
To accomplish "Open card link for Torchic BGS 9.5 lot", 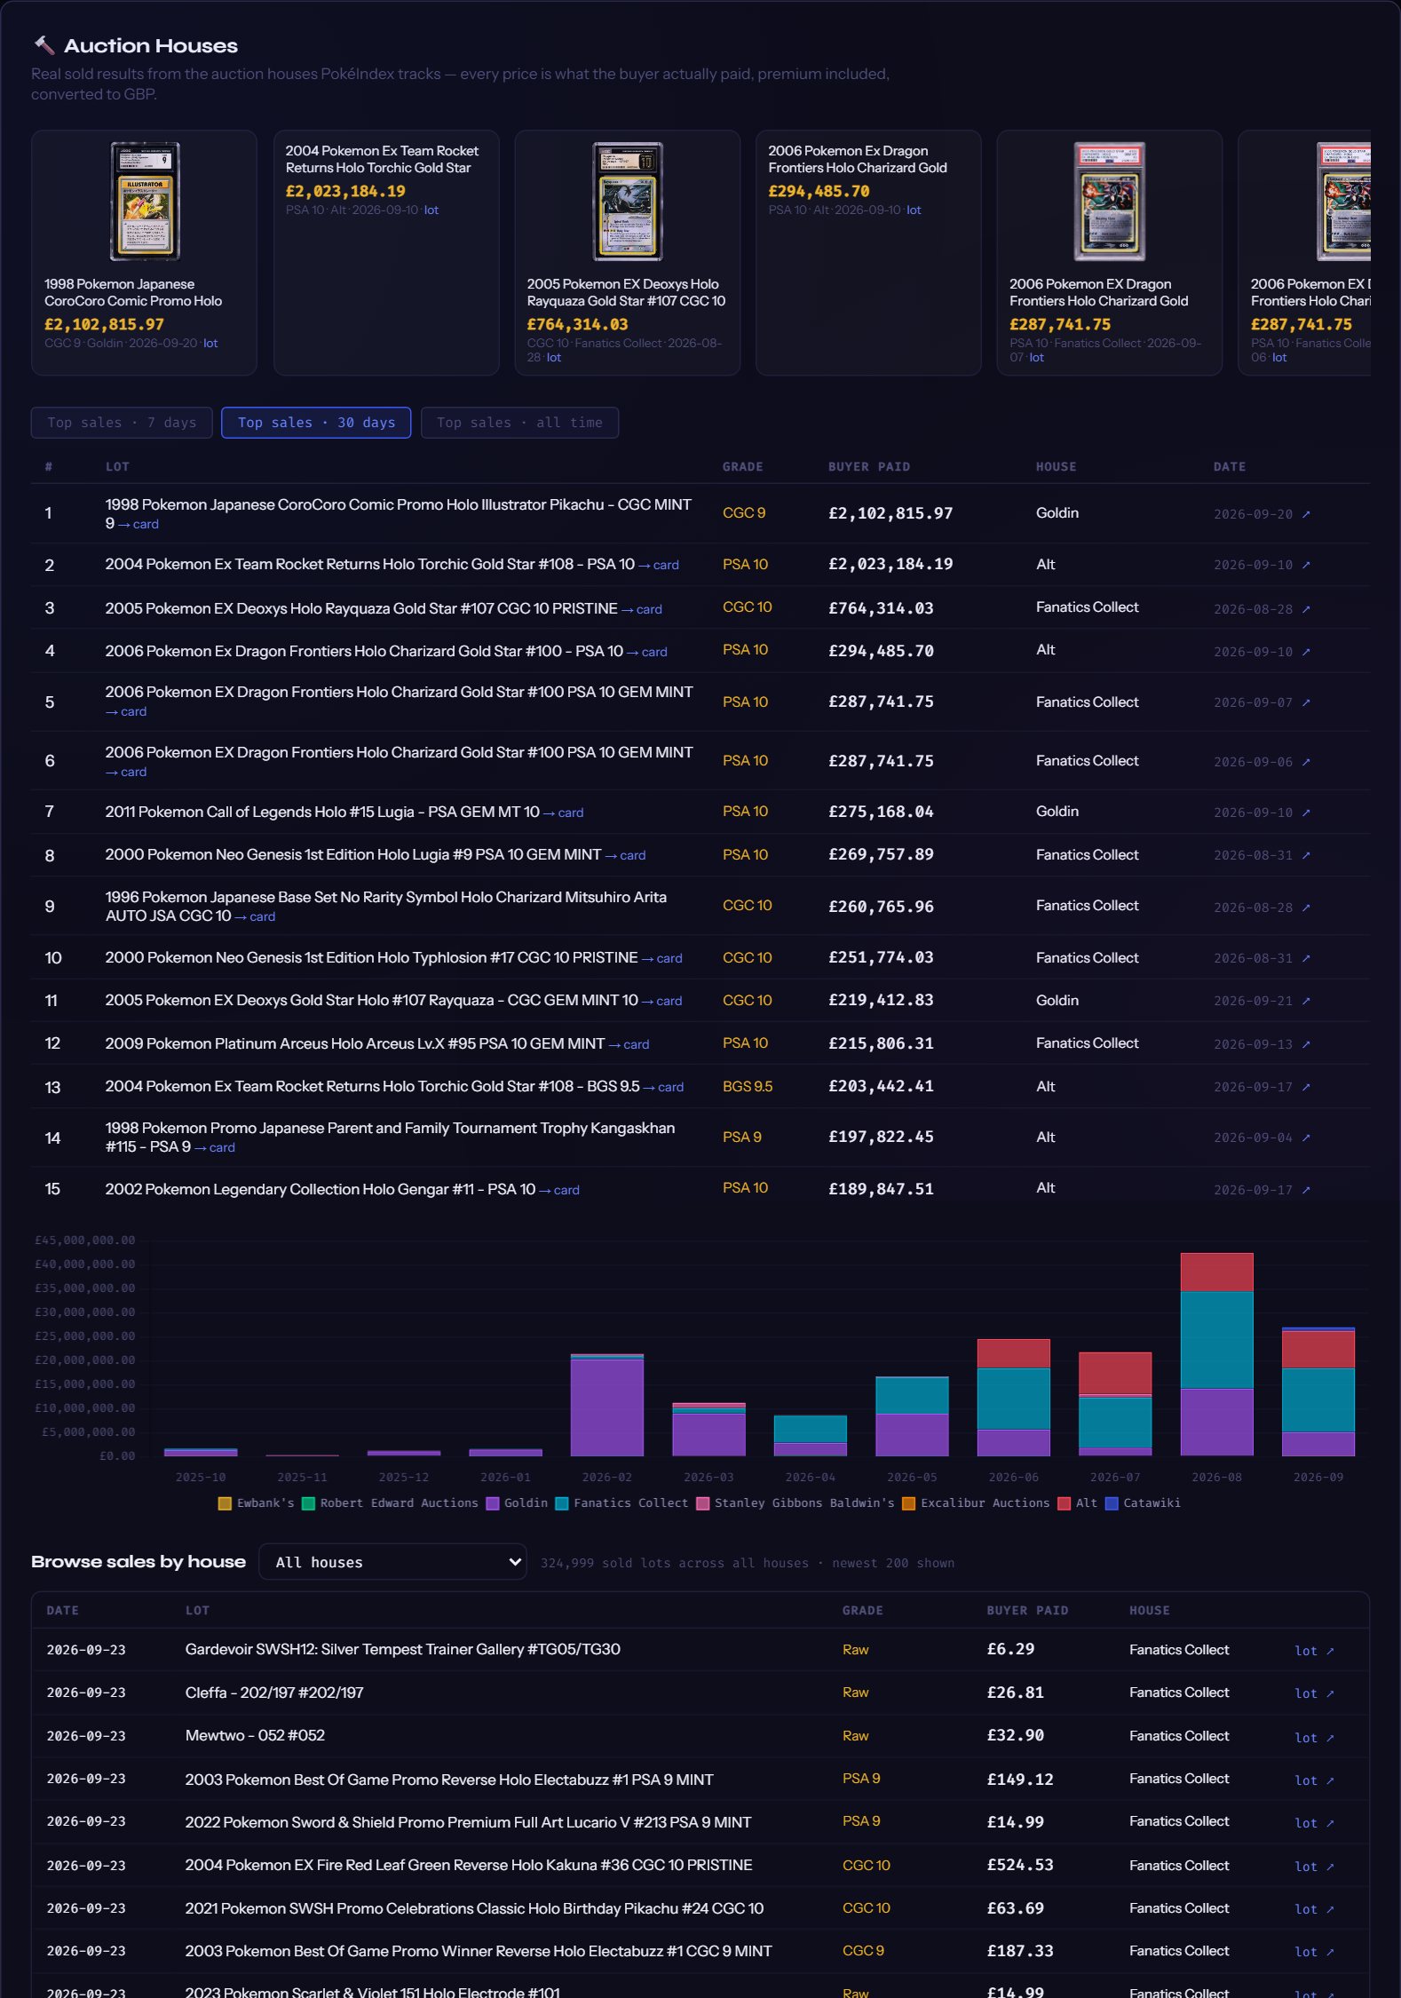I will coord(663,1087).
